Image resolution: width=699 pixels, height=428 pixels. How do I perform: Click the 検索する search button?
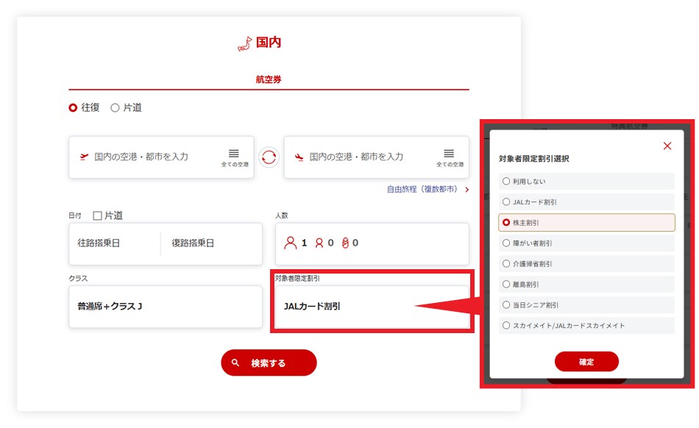[269, 363]
